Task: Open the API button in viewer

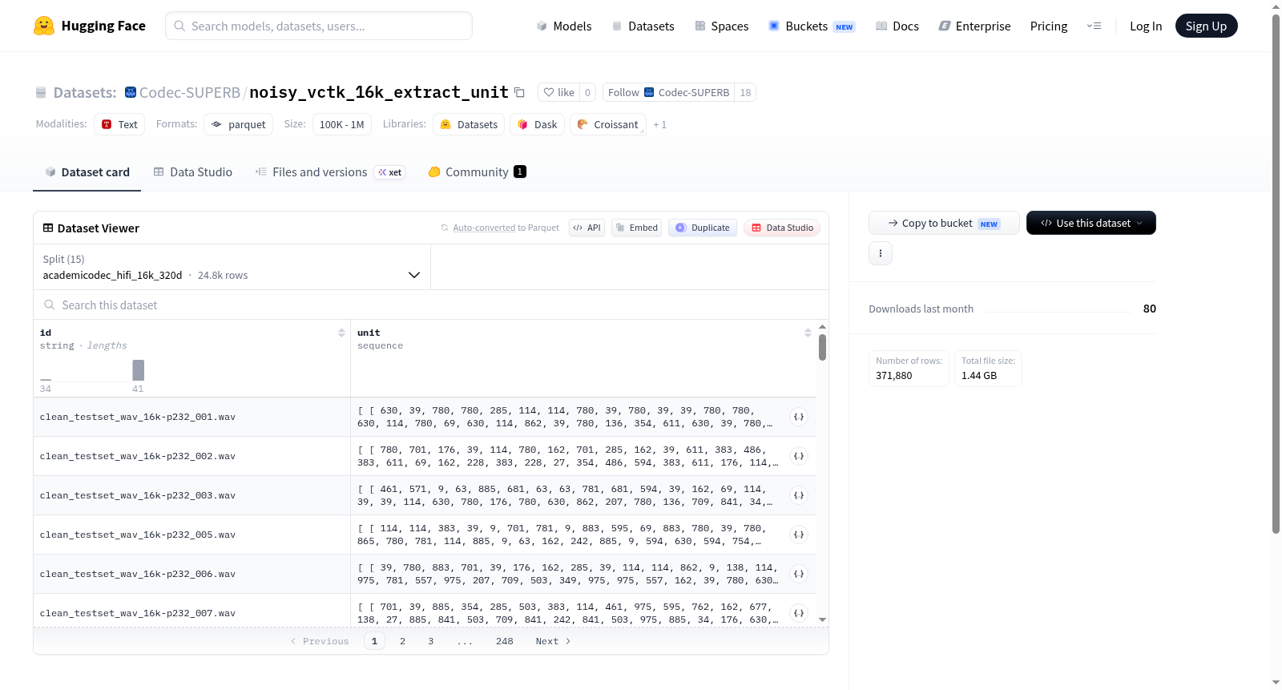Action: (x=587, y=228)
